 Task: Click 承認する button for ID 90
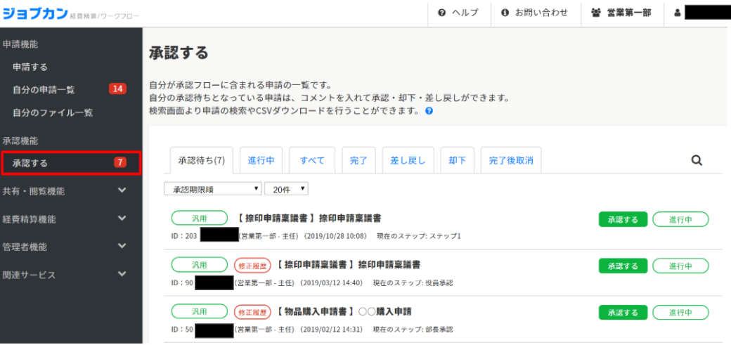[x=623, y=266]
